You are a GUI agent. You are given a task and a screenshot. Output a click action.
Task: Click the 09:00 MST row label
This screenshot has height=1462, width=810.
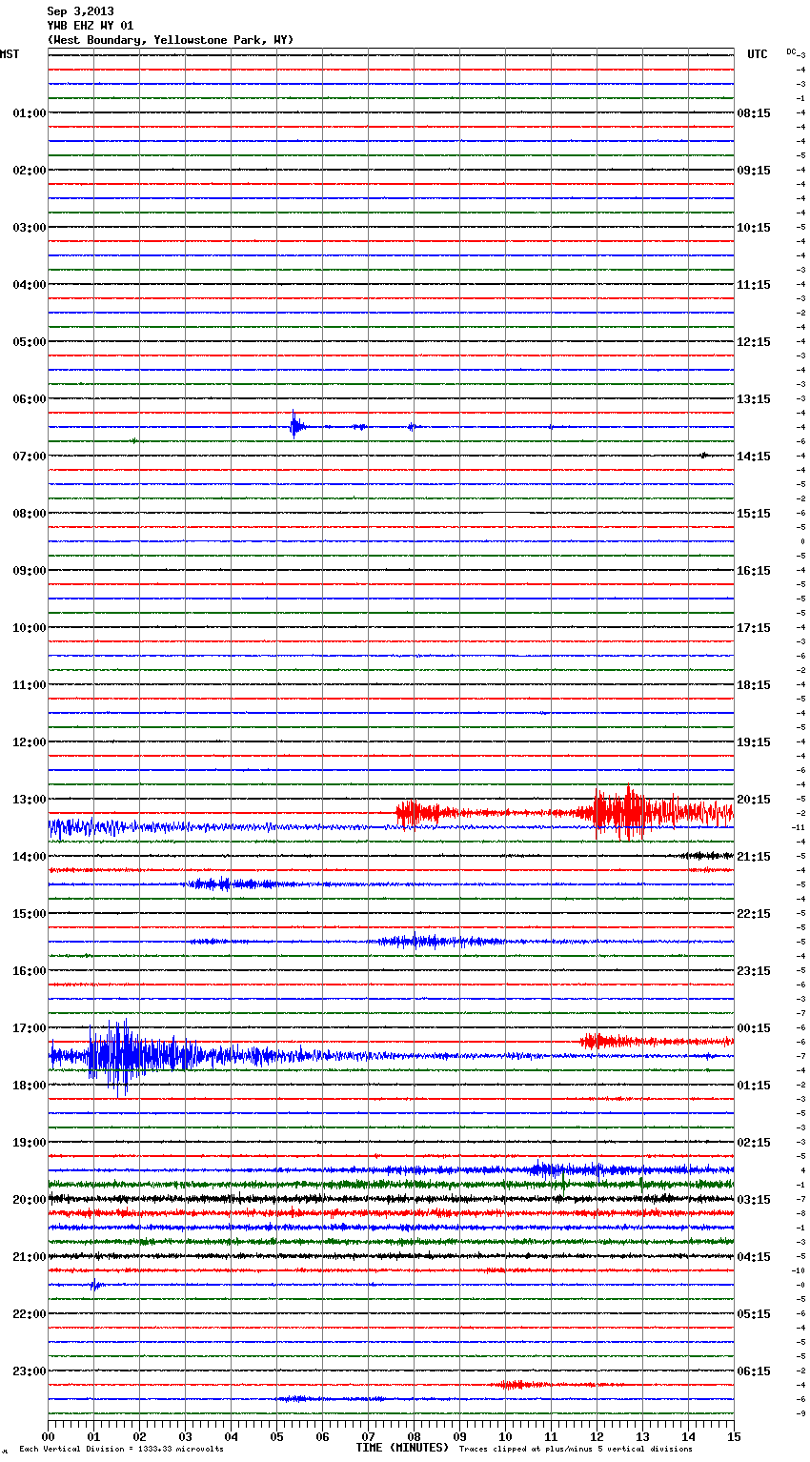(30, 571)
